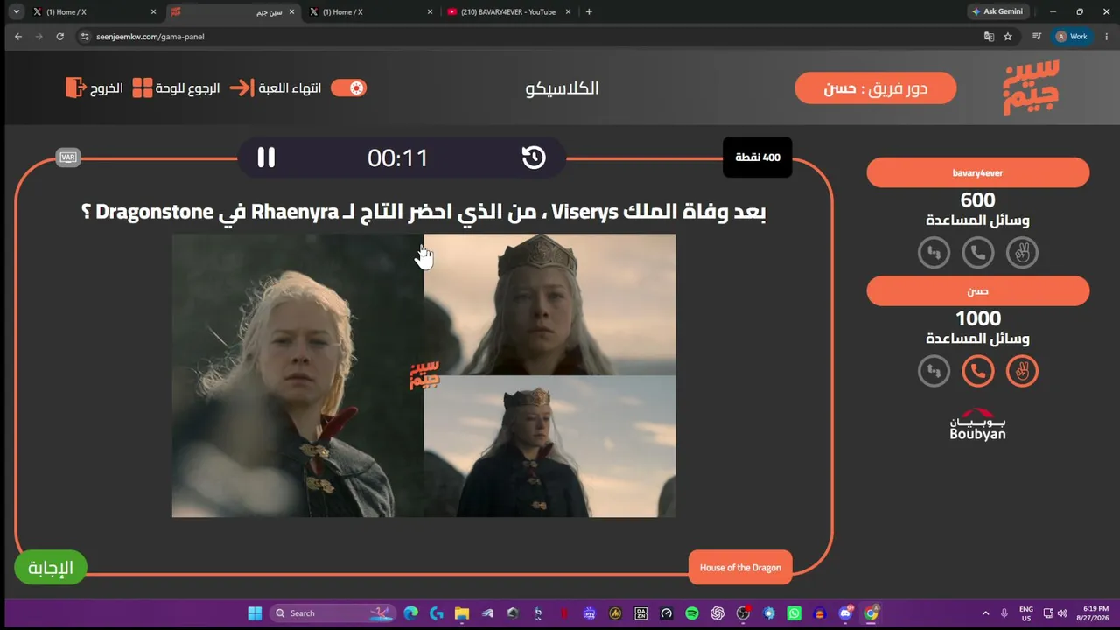Click the board grid icon

click(143, 88)
